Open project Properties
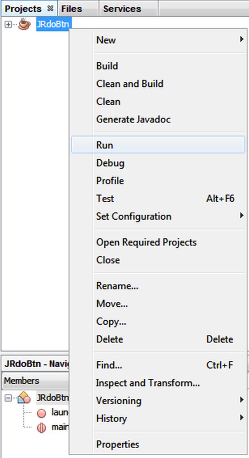 pos(118,444)
